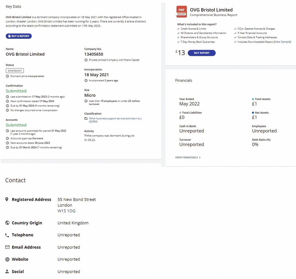This screenshot has width=296, height=279.
Task: Click the 0% debt ratio value
Action: (255, 144)
